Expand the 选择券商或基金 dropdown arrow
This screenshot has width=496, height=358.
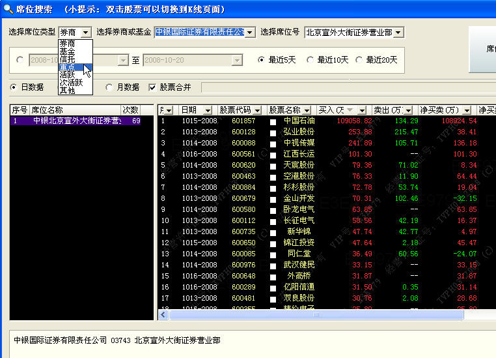(x=250, y=32)
